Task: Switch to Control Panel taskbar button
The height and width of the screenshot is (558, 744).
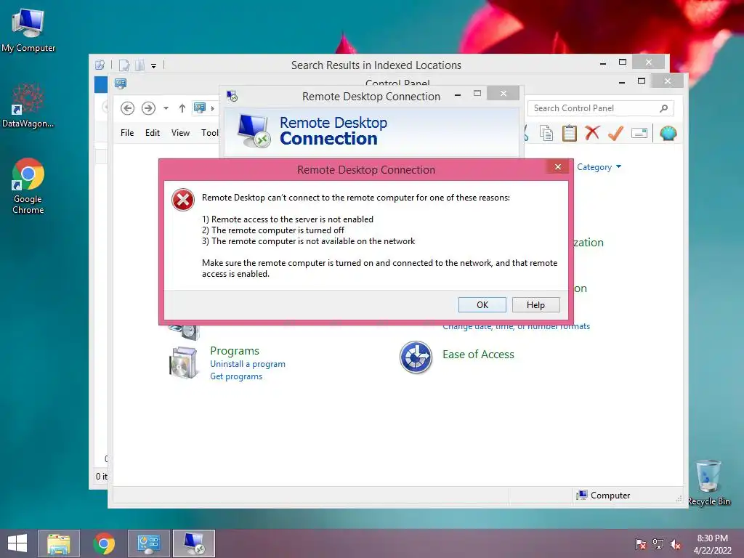Action: tap(149, 543)
